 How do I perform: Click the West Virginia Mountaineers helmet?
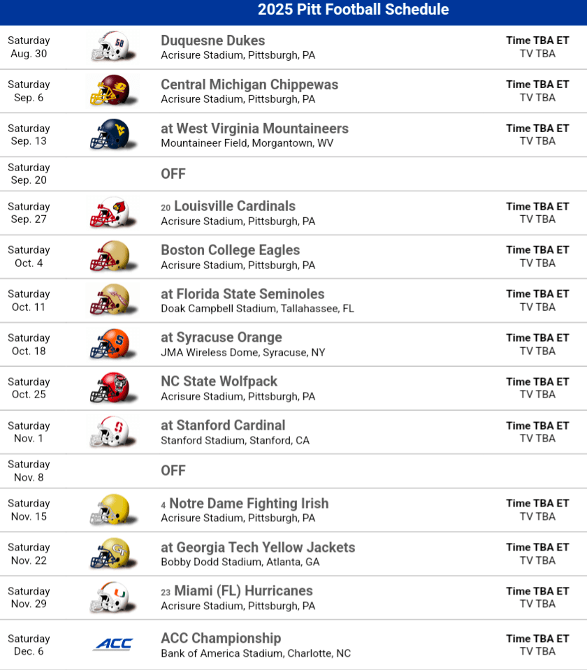(x=112, y=135)
